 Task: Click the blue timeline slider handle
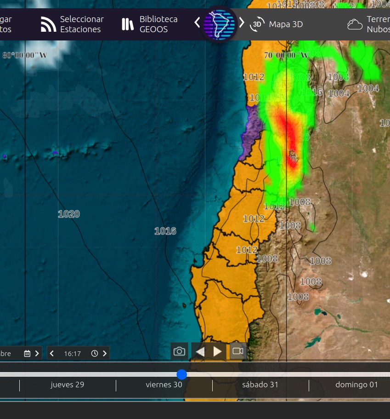coord(182,374)
